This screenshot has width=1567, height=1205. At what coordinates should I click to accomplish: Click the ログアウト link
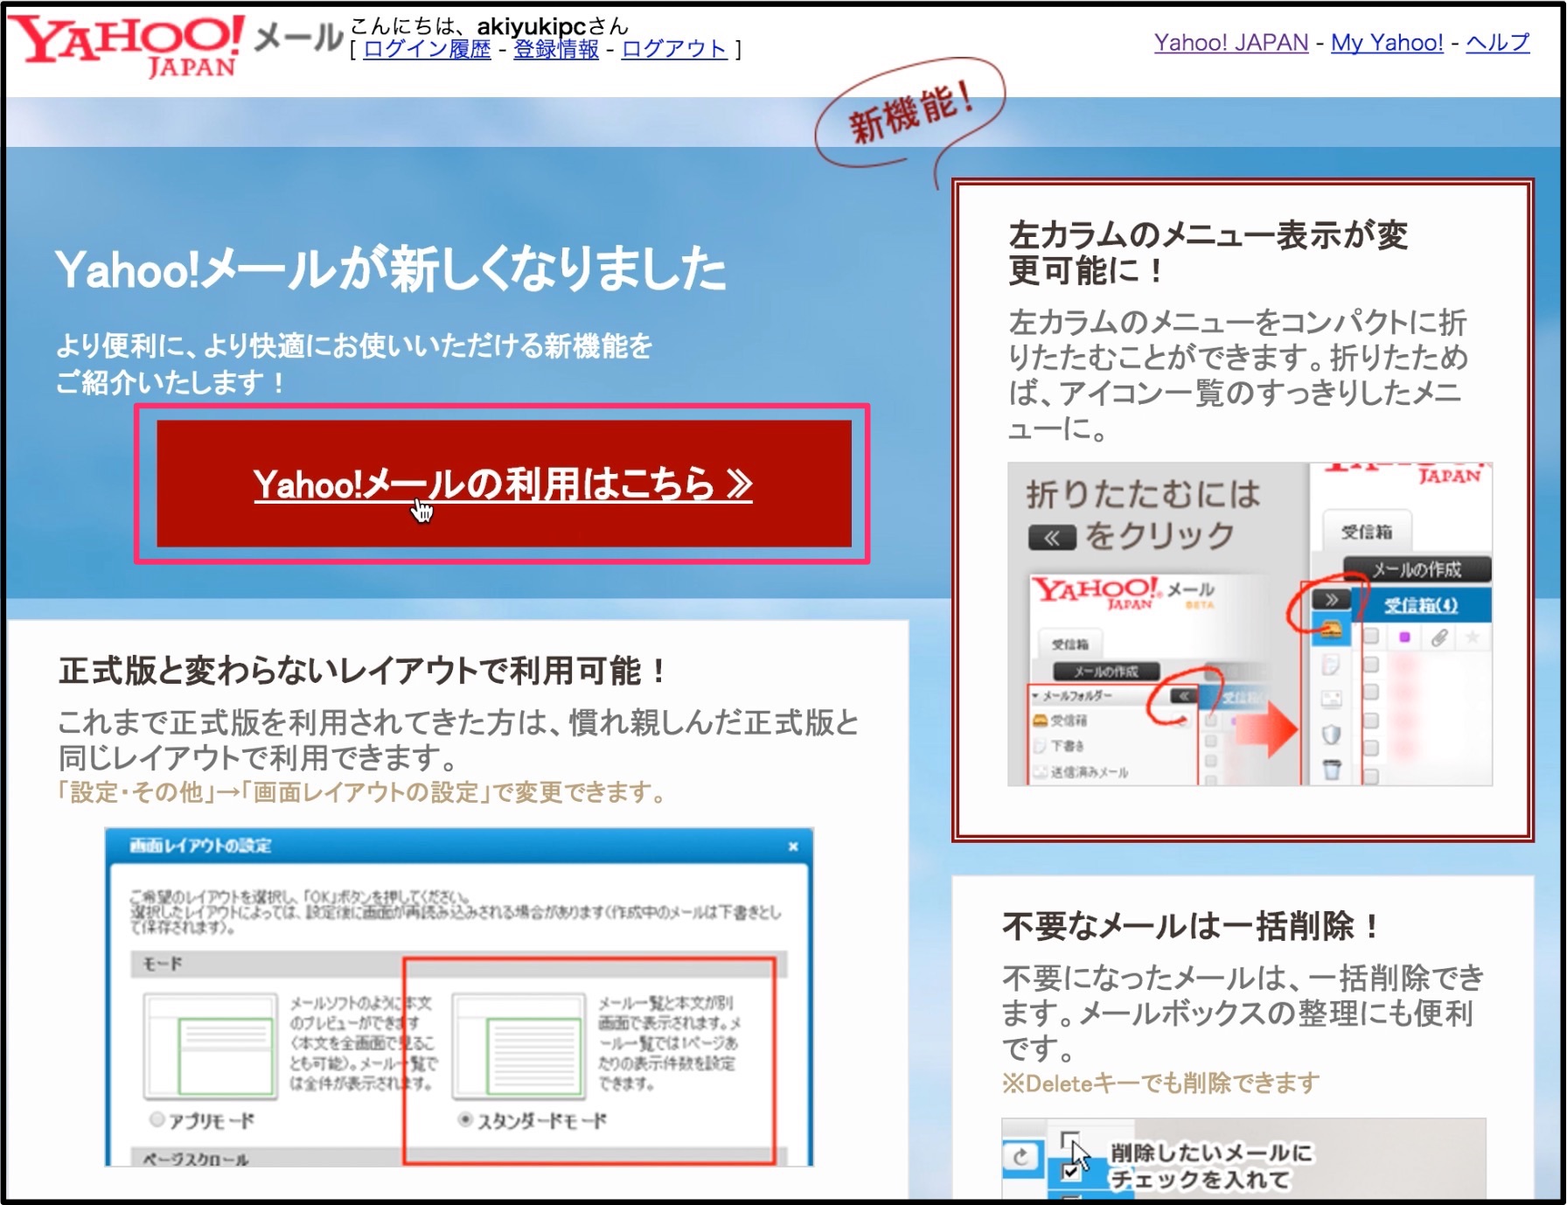pyautogui.click(x=674, y=49)
